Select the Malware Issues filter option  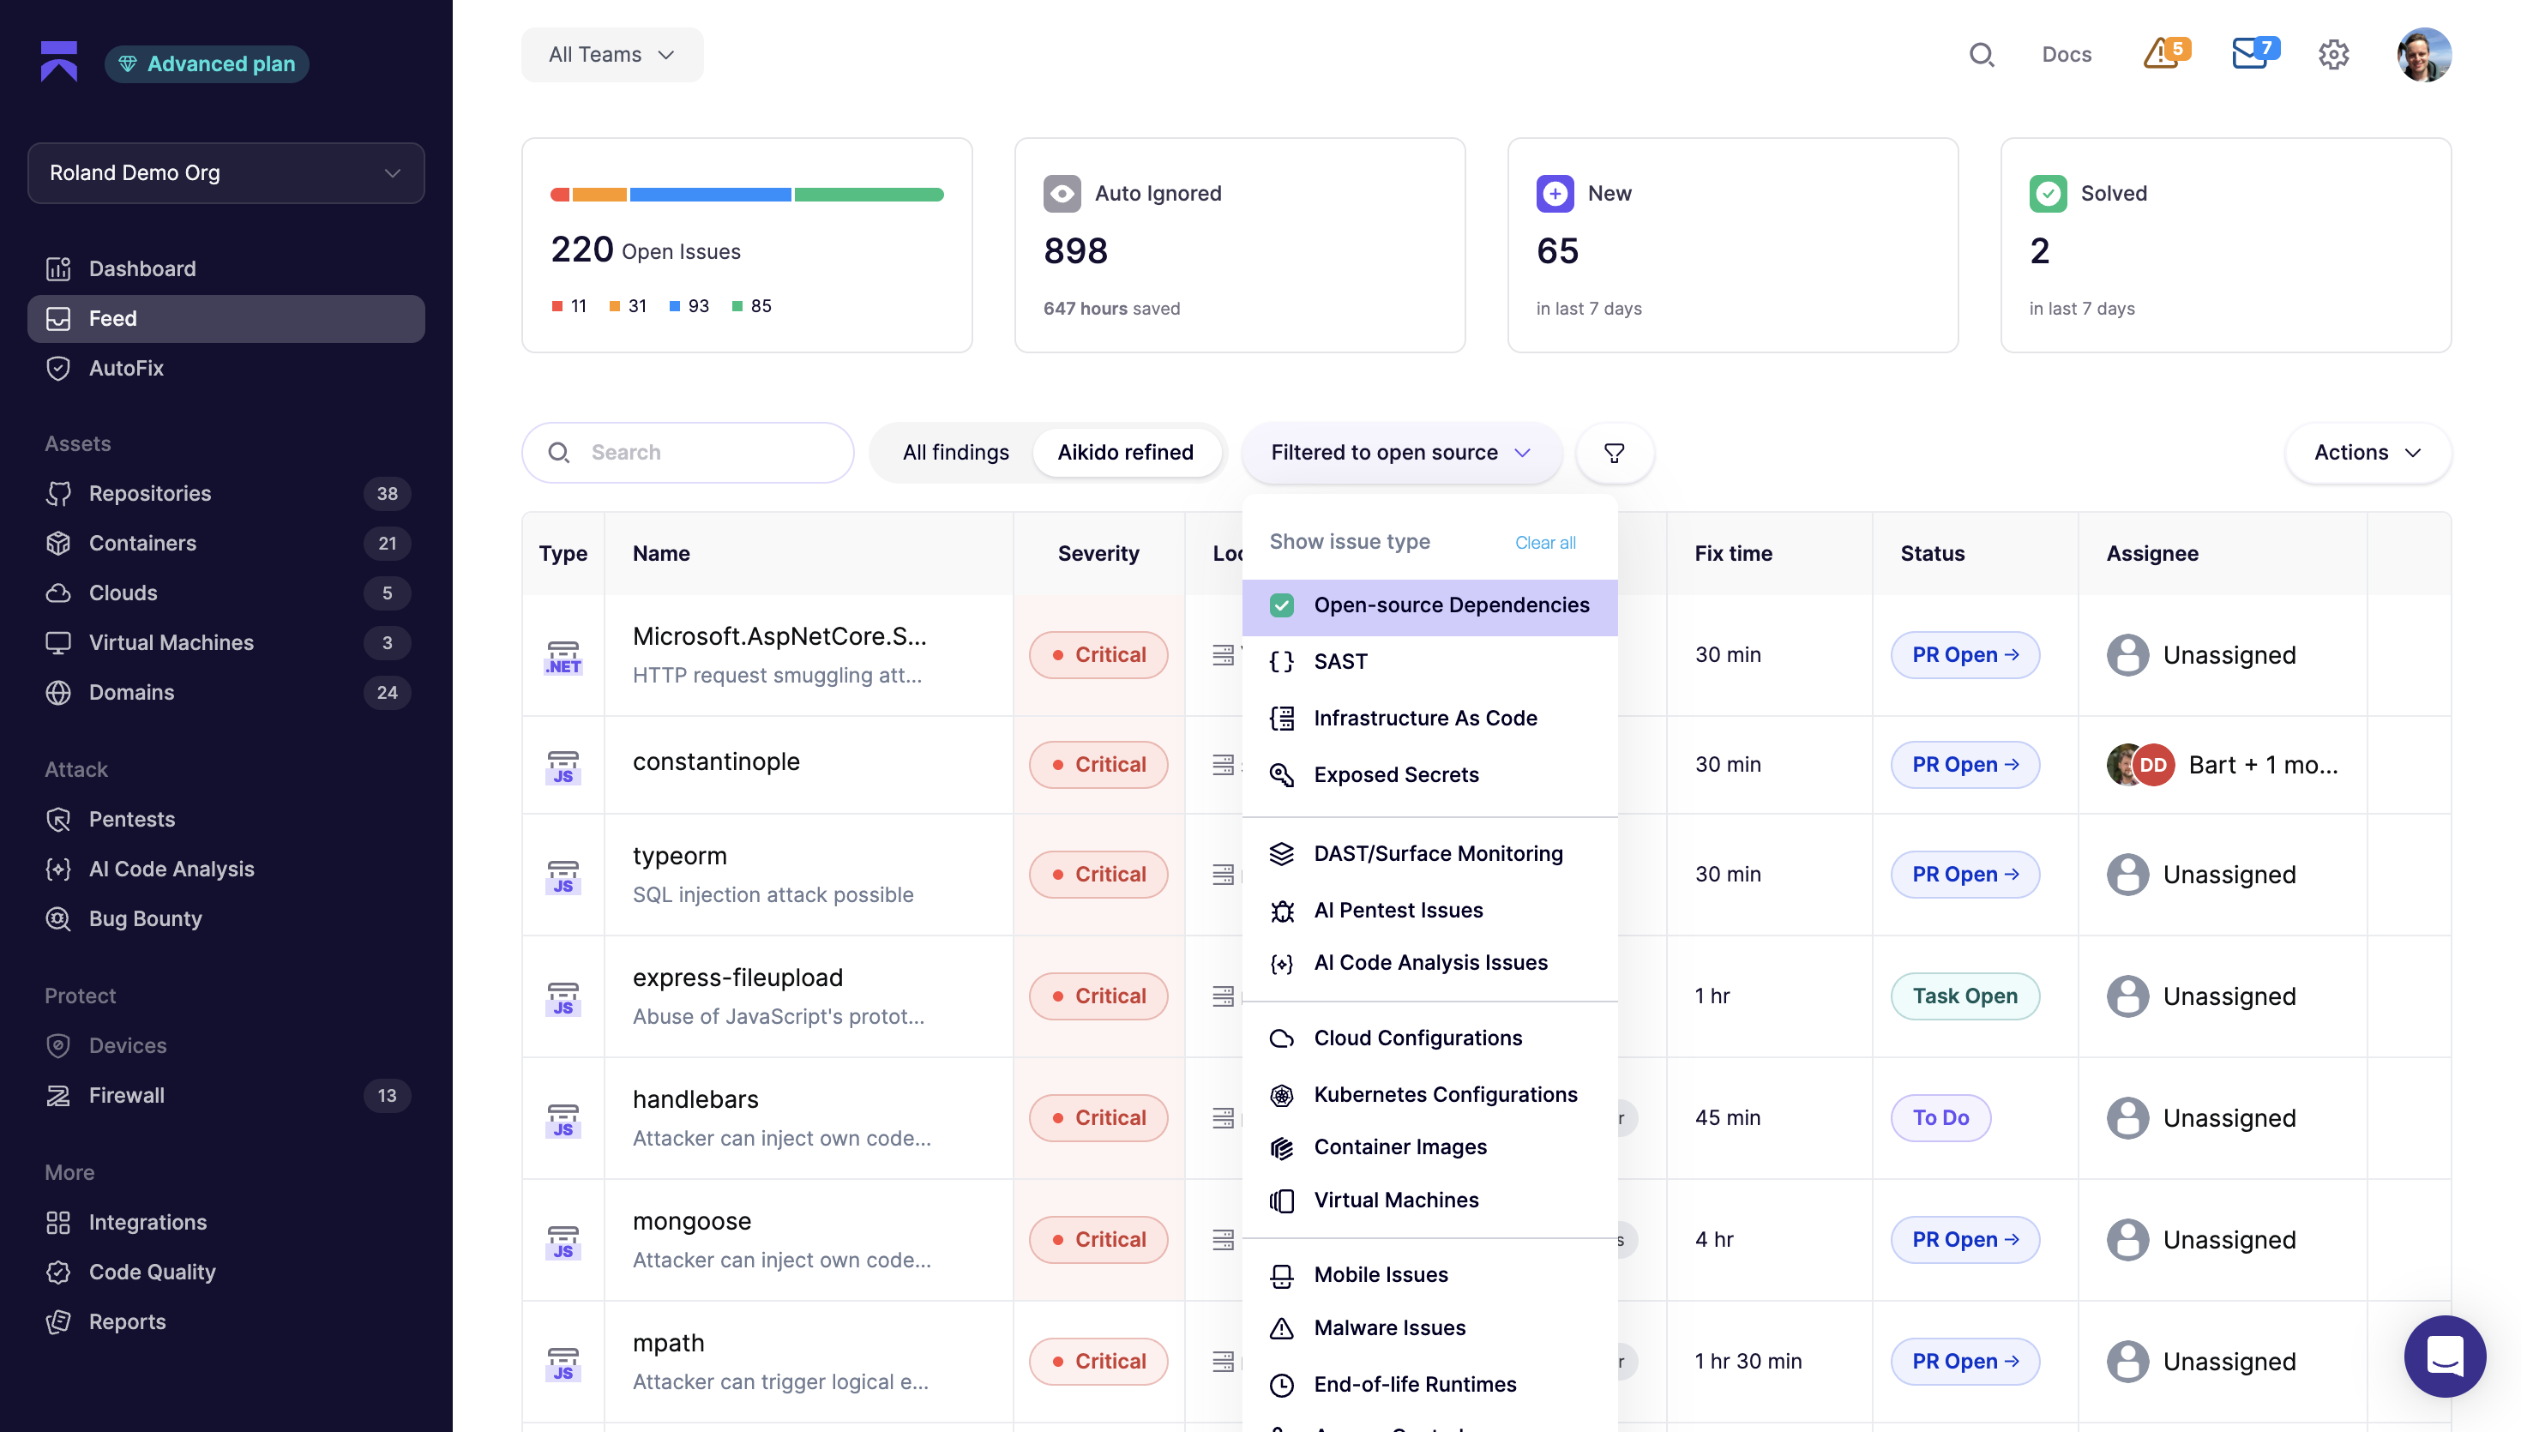pos(1429,1327)
